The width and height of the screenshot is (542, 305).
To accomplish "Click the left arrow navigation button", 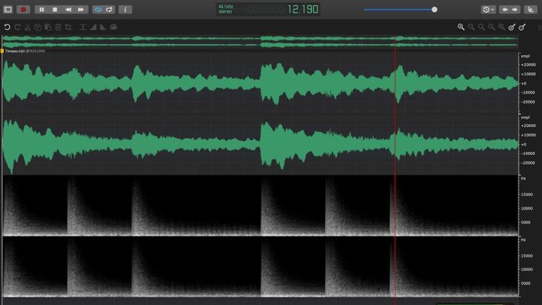I will (x=505, y=9).
